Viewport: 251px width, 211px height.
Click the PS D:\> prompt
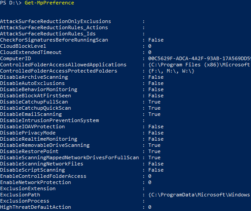click(11, 3)
